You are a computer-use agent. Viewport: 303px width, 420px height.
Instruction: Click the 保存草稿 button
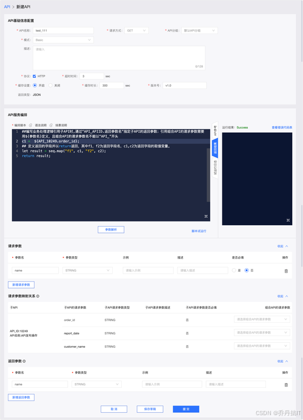(150, 409)
